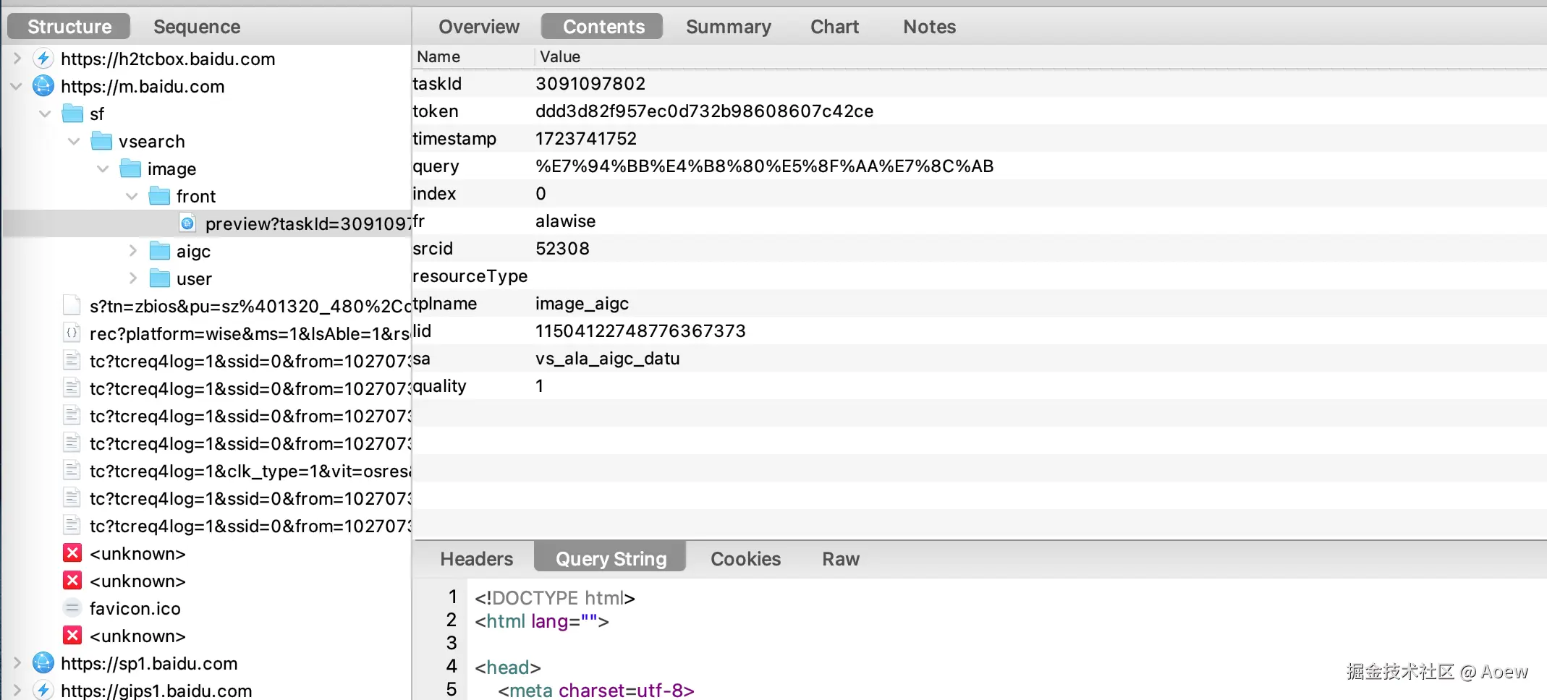Click the token value ddd3d82f957ec0d732b98608607c42ce
The image size is (1547, 700).
pos(705,111)
